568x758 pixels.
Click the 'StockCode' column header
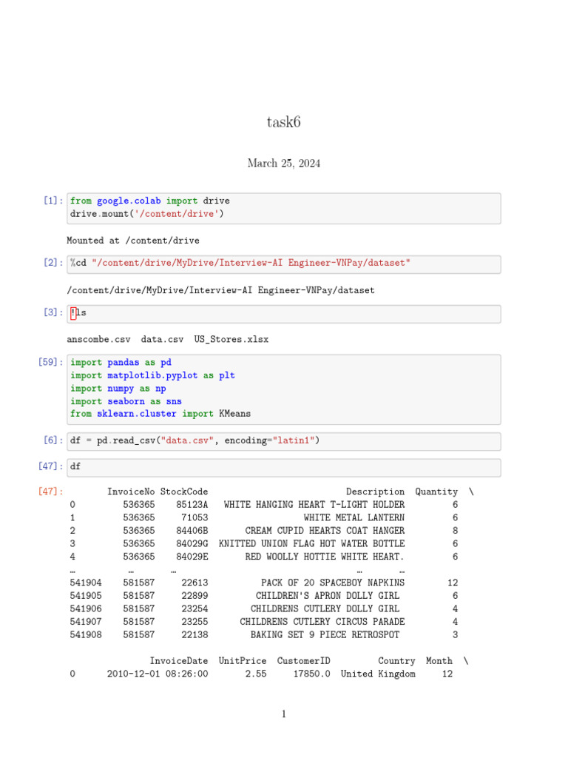click(x=184, y=492)
